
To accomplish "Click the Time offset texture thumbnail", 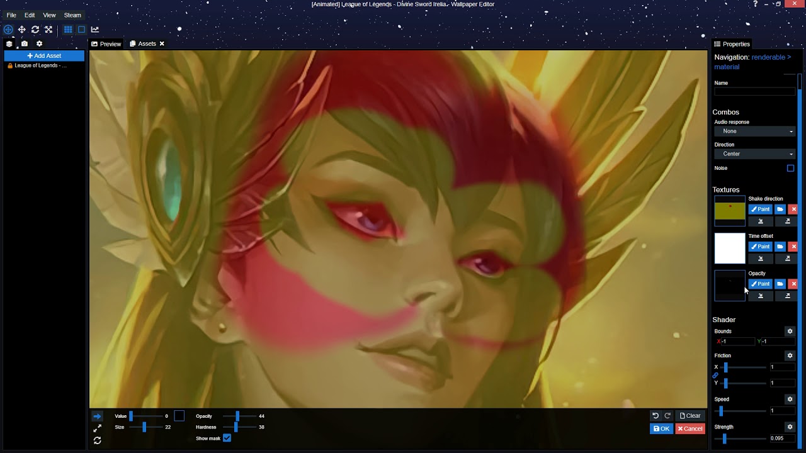I will 730,248.
